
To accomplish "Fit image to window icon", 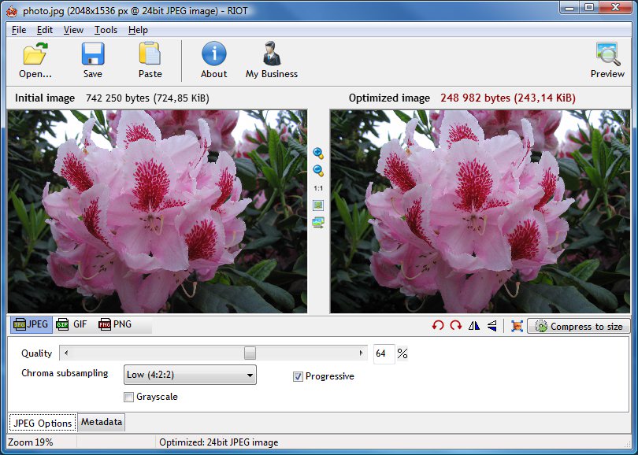I will pyautogui.click(x=318, y=205).
